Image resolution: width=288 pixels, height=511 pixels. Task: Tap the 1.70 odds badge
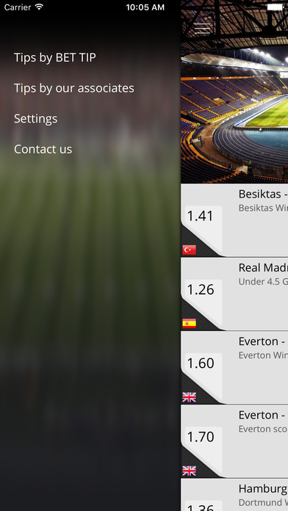point(201,437)
